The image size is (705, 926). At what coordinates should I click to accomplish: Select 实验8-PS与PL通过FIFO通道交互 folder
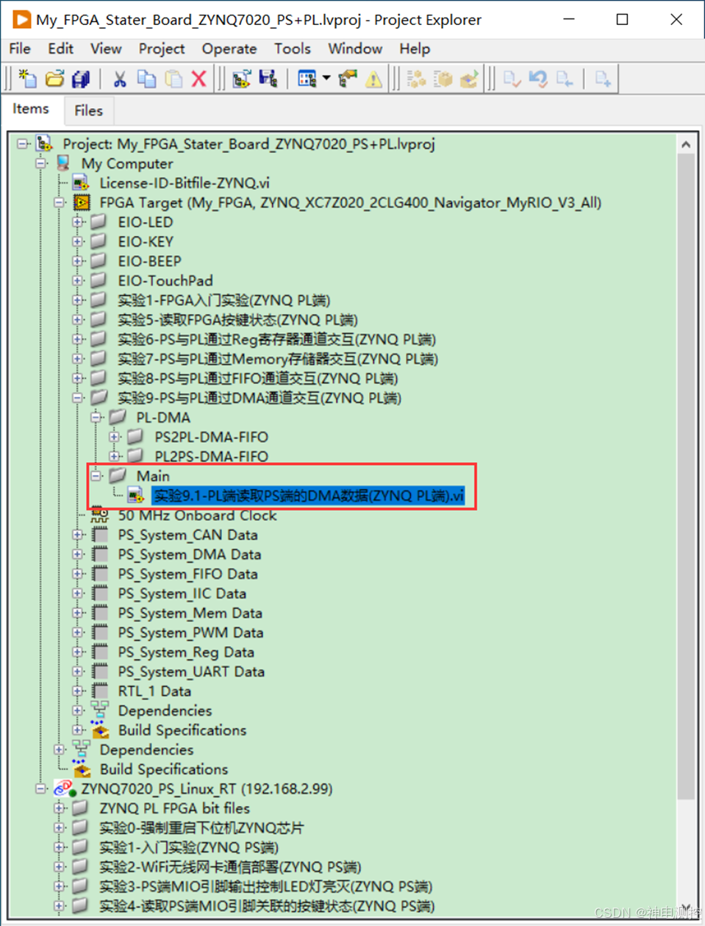258,378
